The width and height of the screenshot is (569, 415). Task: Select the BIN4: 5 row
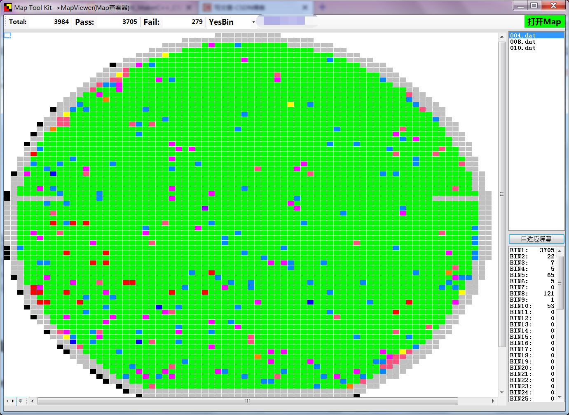coord(532,269)
